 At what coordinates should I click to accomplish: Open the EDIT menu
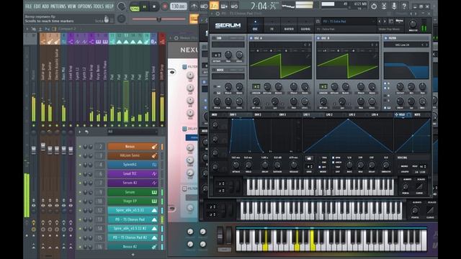point(37,6)
